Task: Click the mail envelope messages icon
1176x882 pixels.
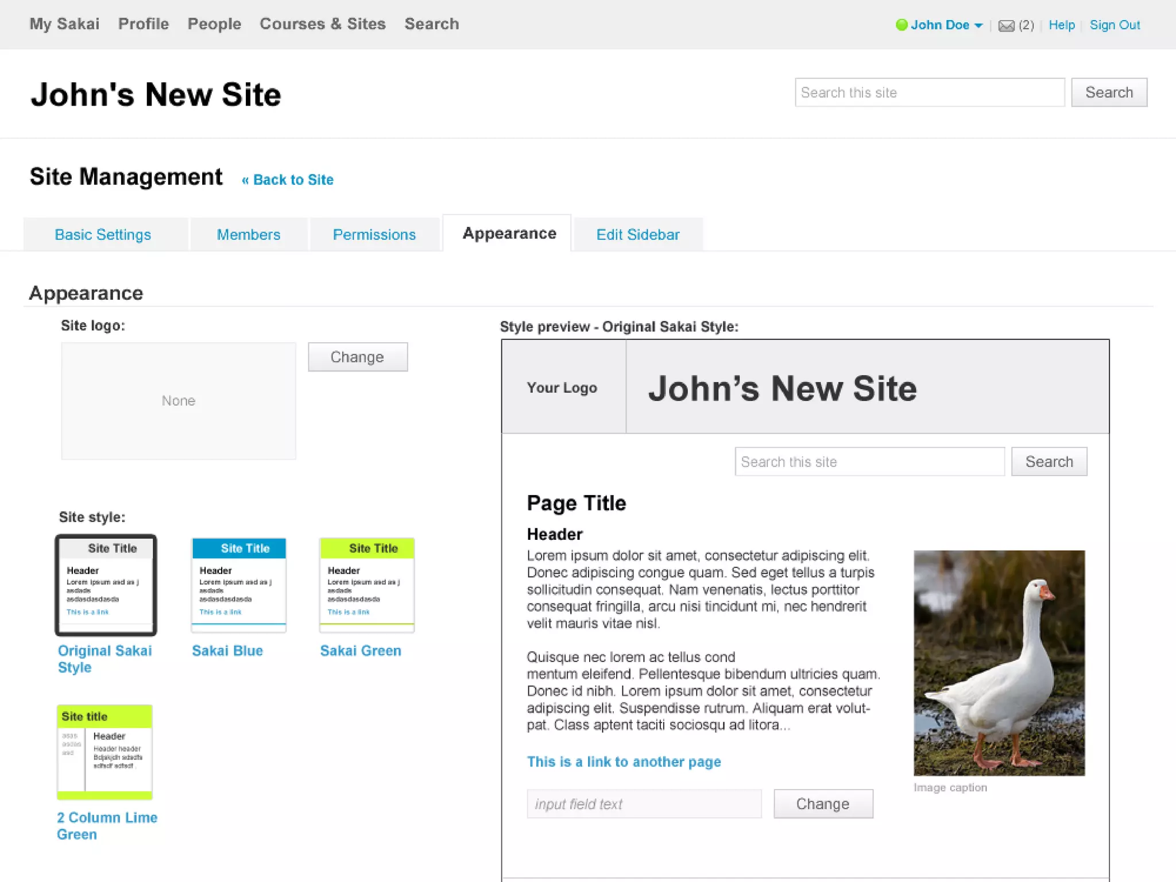Action: (x=1005, y=26)
